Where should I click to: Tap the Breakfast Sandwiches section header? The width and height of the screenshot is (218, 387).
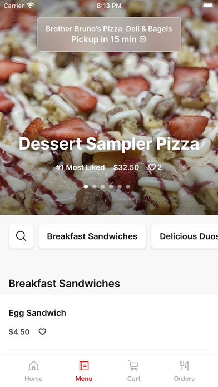65,284
